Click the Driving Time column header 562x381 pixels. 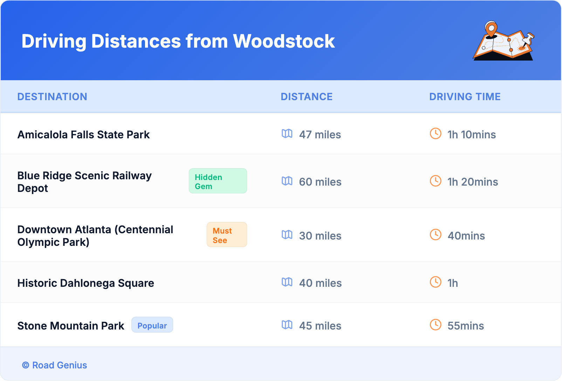[465, 97]
